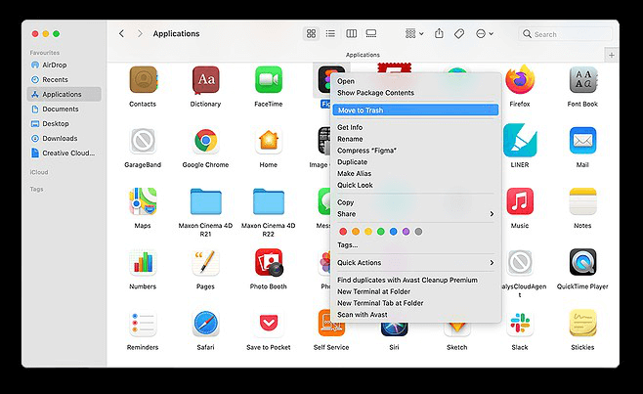Select the Notes app icon

tap(582, 201)
